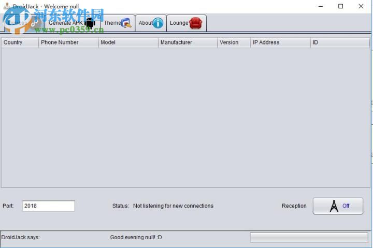This screenshot has width=373, height=248.
Task: Click the Android robot icon
Action: pyautogui.click(x=90, y=23)
